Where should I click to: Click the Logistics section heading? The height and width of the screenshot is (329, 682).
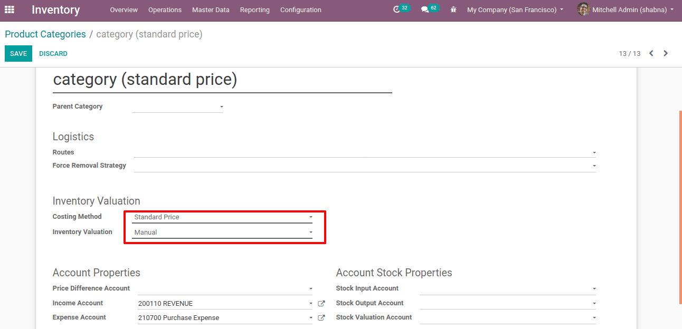[73, 137]
